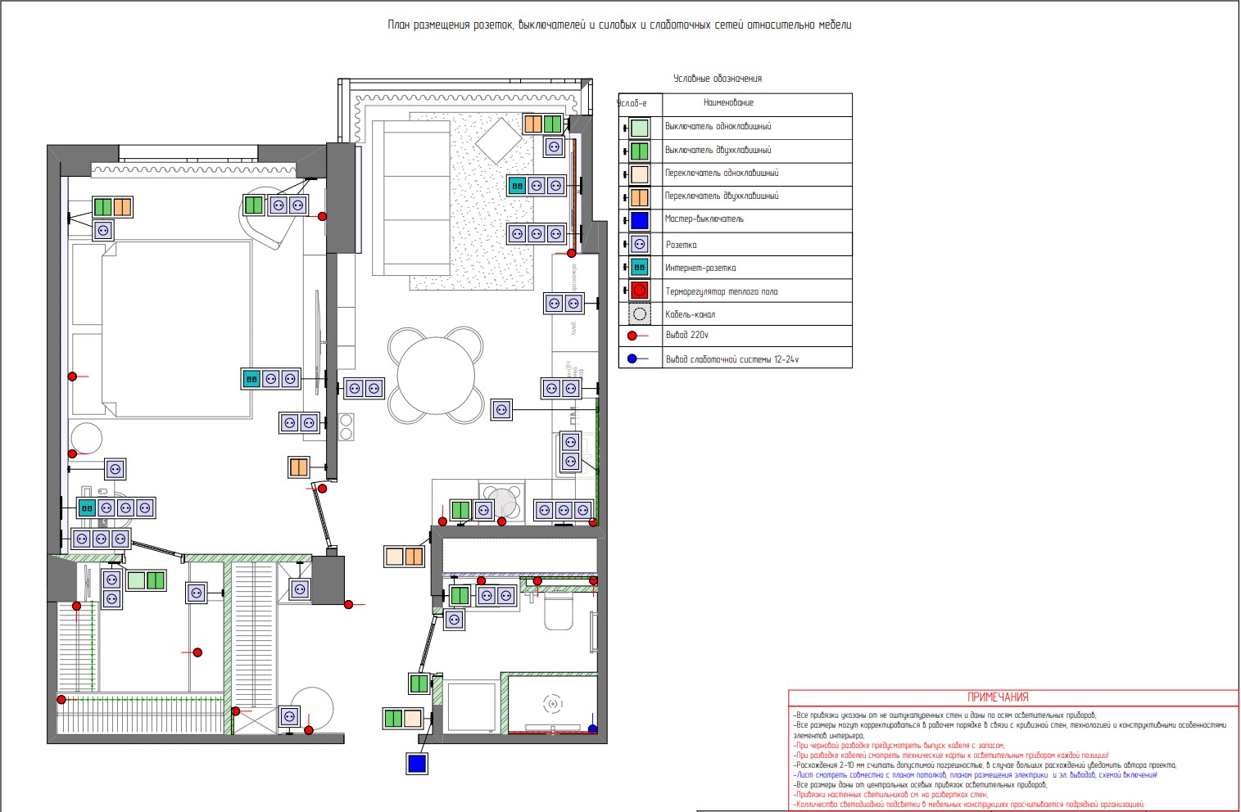The height and width of the screenshot is (812, 1241).
Task: Click the socket icon beside legend label 'Розетка'
Action: [x=639, y=244]
